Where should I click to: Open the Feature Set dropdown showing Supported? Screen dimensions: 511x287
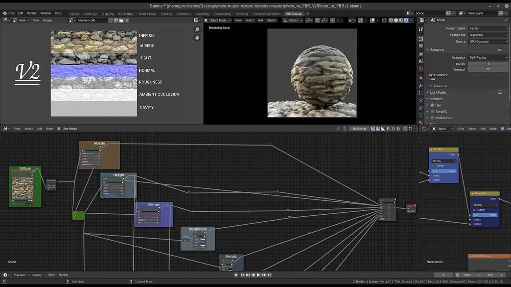tap(488, 35)
